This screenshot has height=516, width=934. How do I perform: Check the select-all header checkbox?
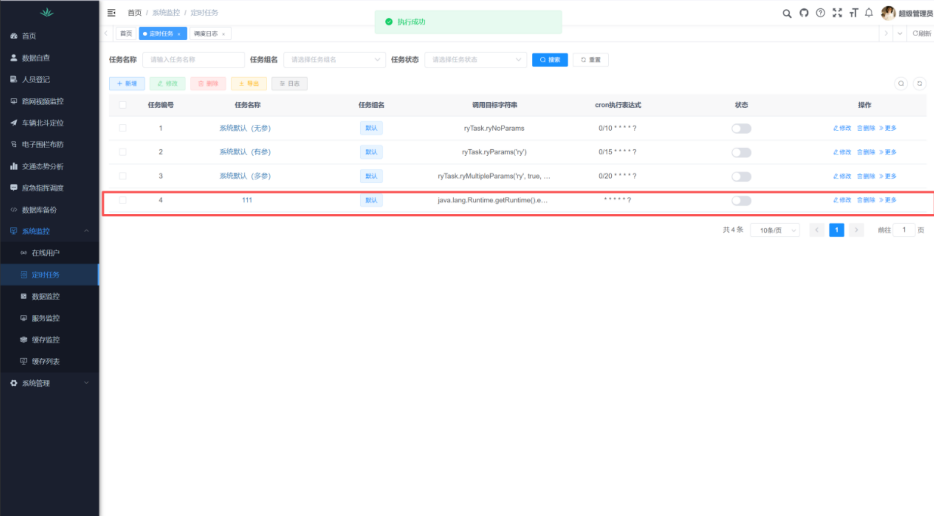(x=123, y=105)
